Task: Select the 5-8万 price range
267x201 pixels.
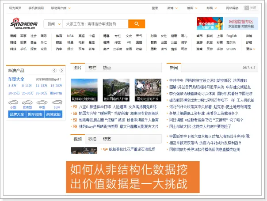Action: pyautogui.click(x=12, y=86)
